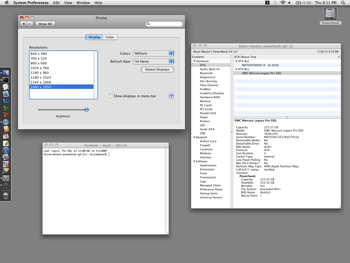
Task: Click the Detect Displays button
Action: pyautogui.click(x=157, y=70)
